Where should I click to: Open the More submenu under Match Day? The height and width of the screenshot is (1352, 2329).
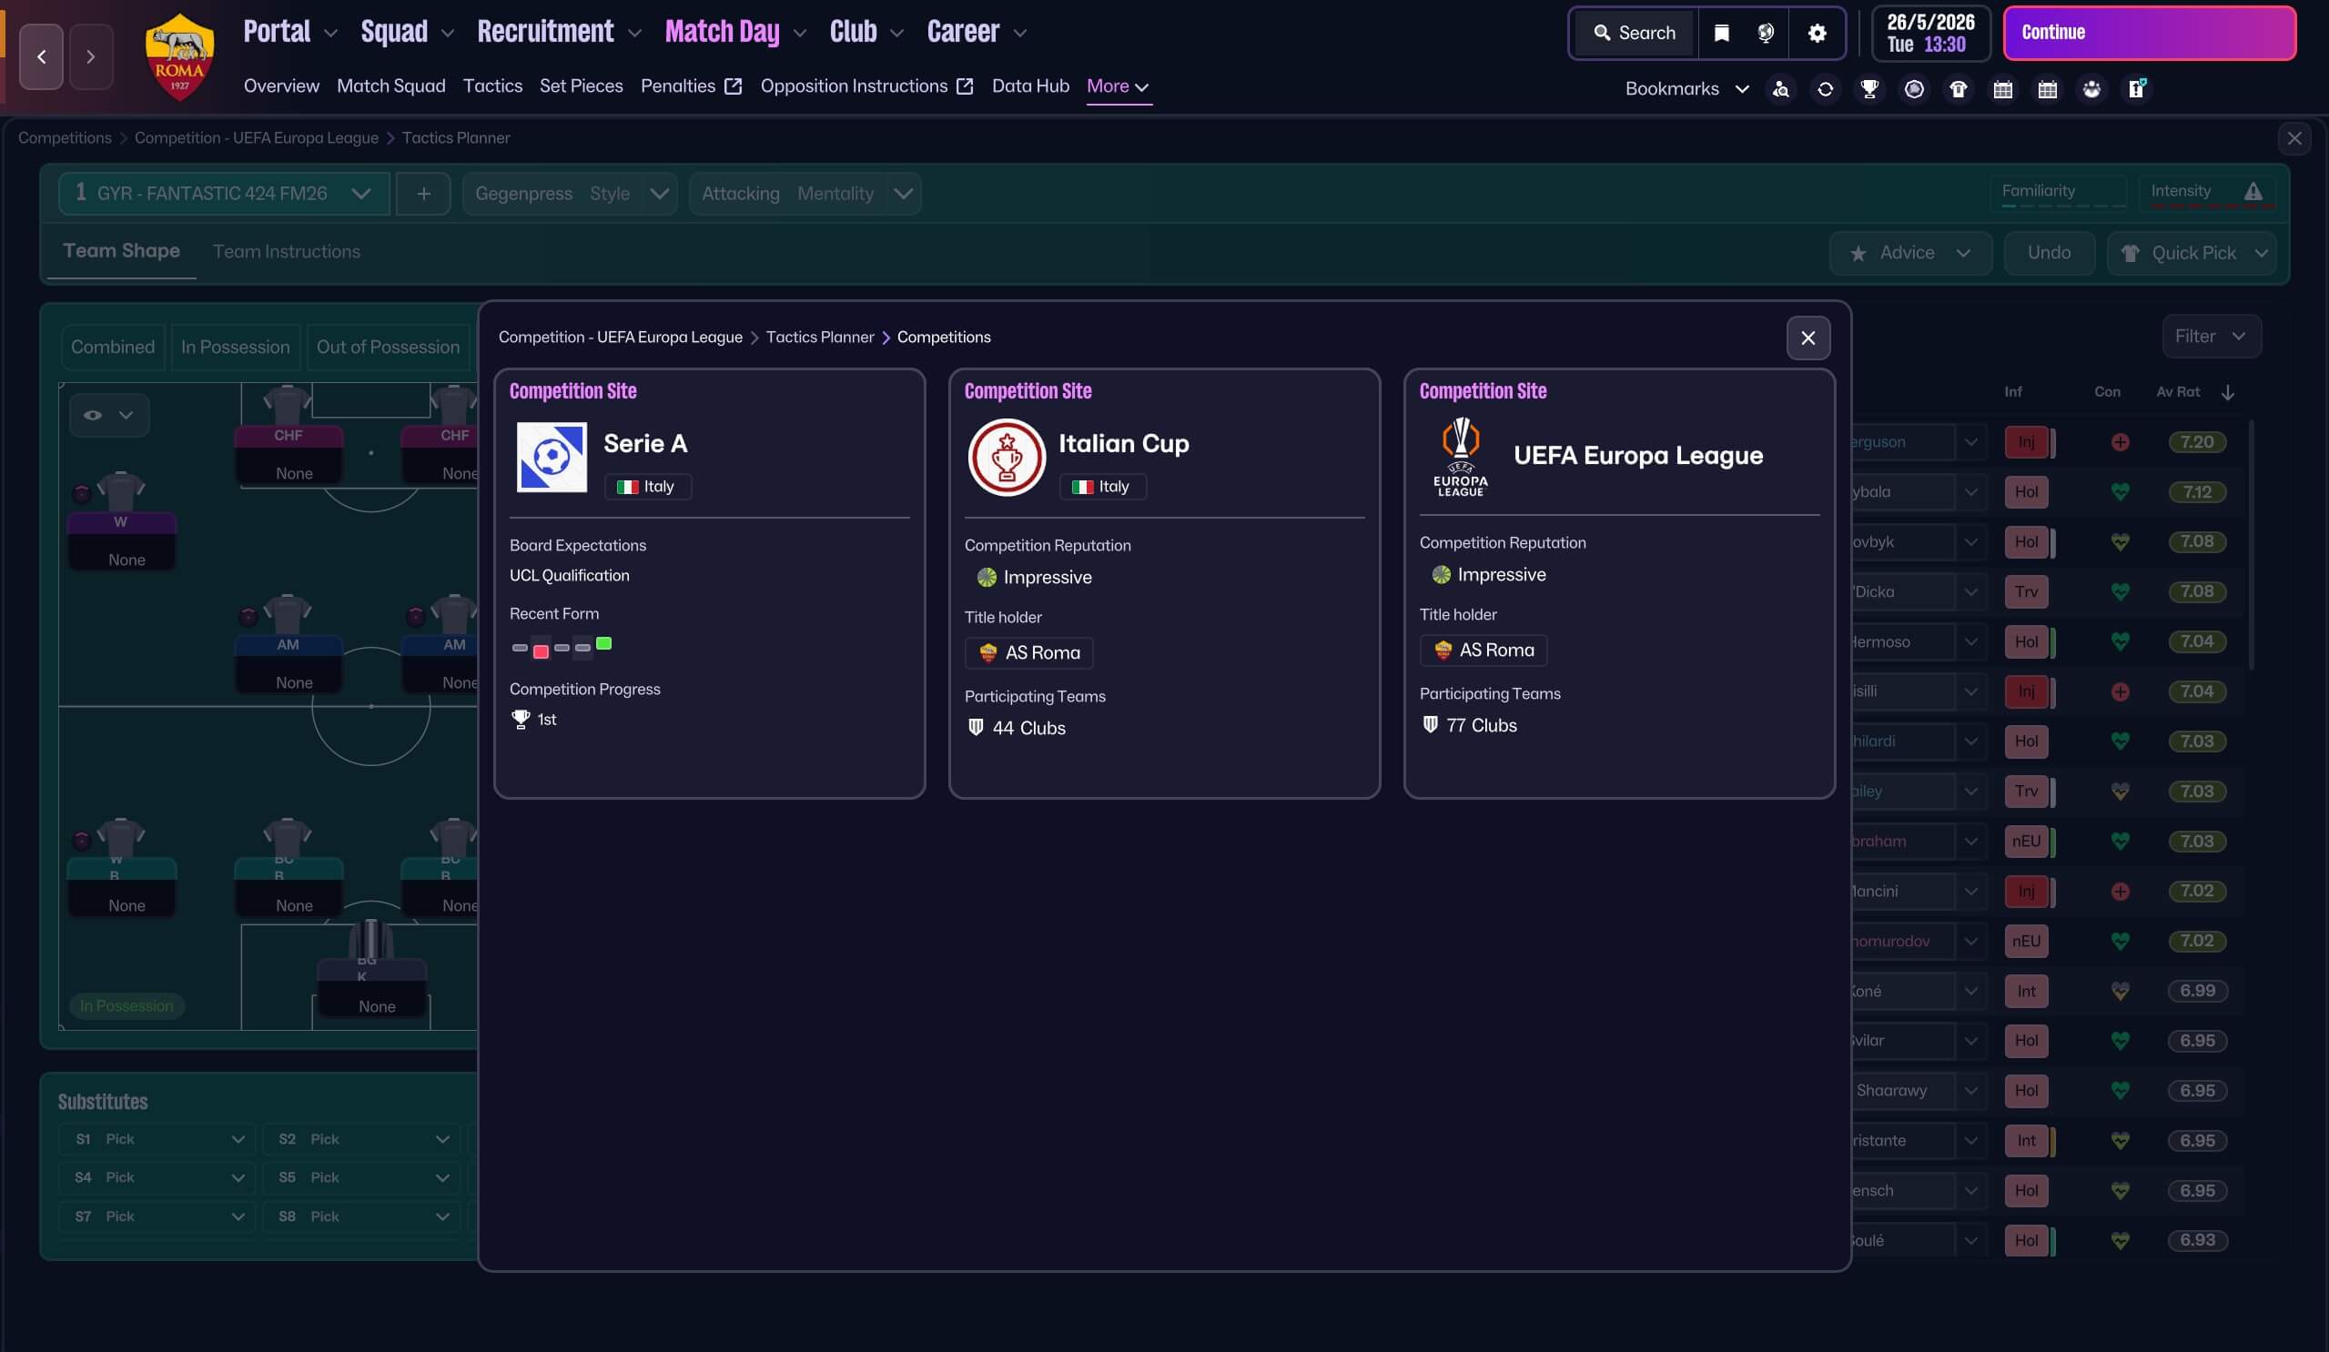pyautogui.click(x=1119, y=86)
